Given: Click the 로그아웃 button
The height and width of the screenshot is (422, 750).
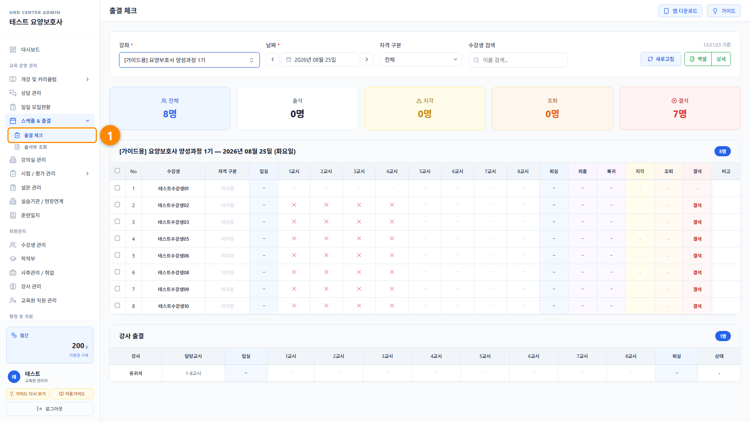Looking at the screenshot, I should click(x=50, y=409).
